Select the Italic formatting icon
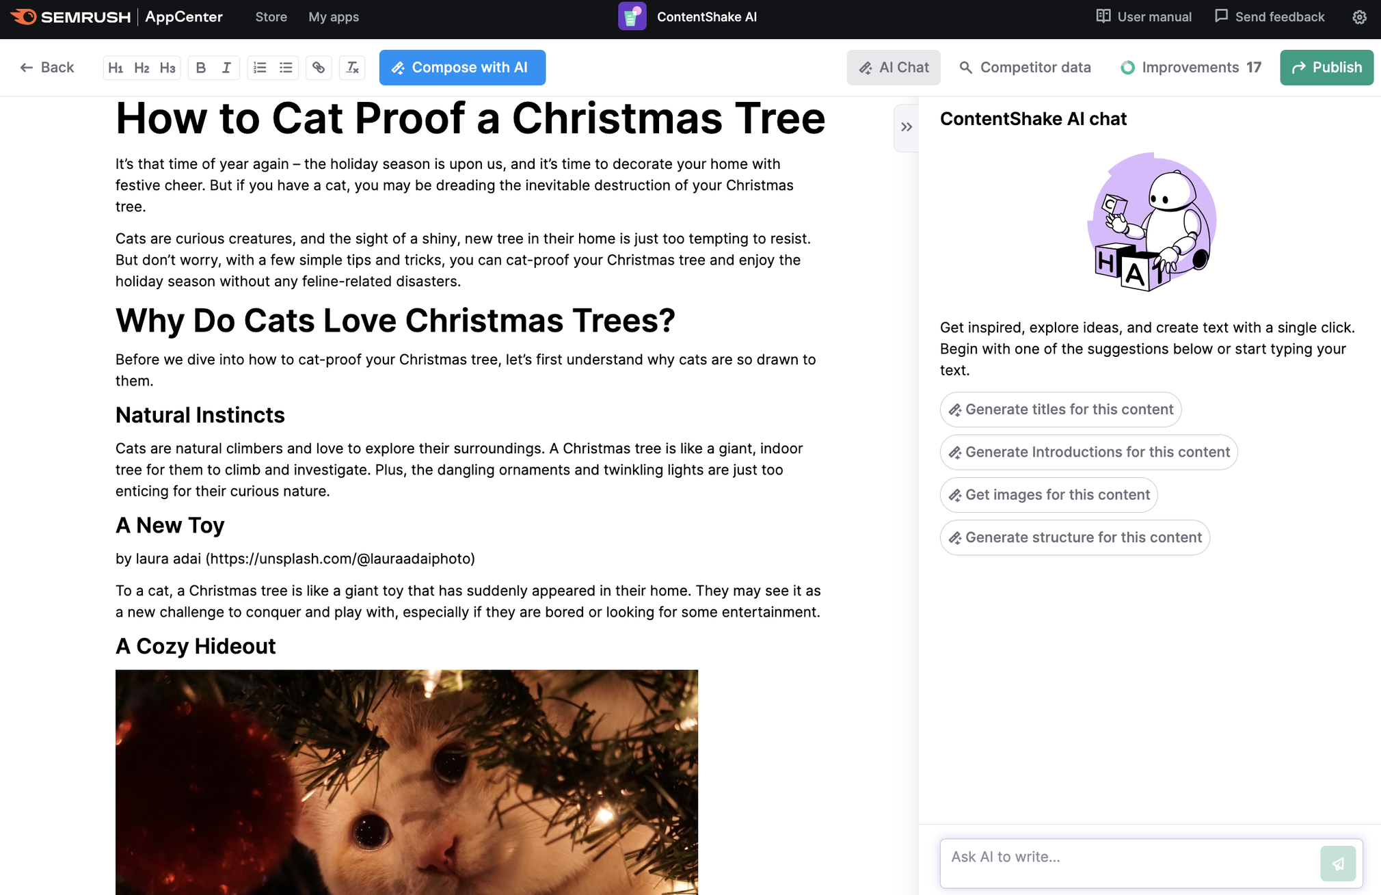 coord(224,68)
